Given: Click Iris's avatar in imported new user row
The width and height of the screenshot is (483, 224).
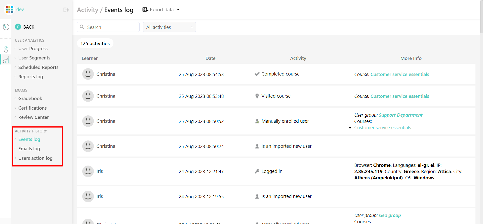Looking at the screenshot, I should (x=88, y=196).
